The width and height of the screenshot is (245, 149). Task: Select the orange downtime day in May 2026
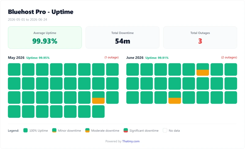98,98
